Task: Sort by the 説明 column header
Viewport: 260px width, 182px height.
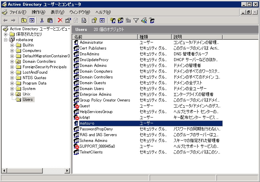Action: 197,37
